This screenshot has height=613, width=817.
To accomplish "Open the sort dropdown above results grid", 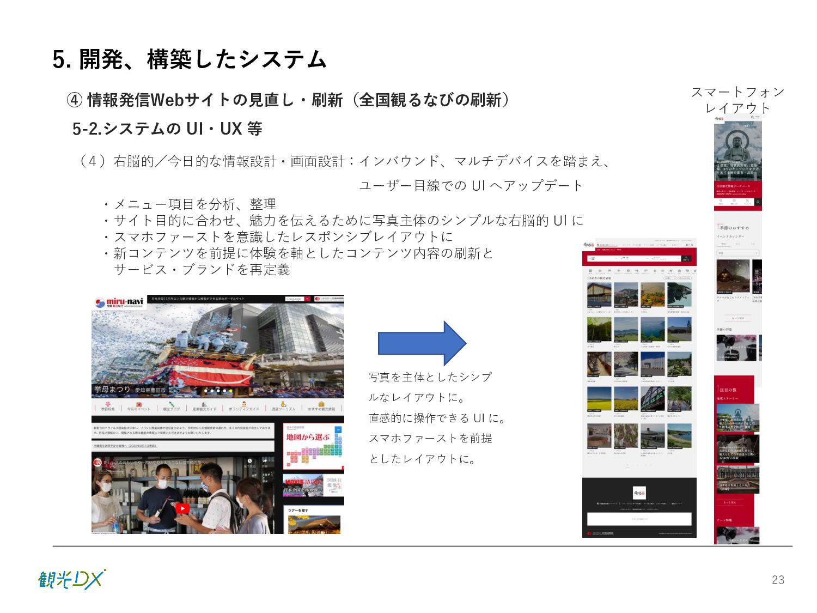I will coord(669,278).
